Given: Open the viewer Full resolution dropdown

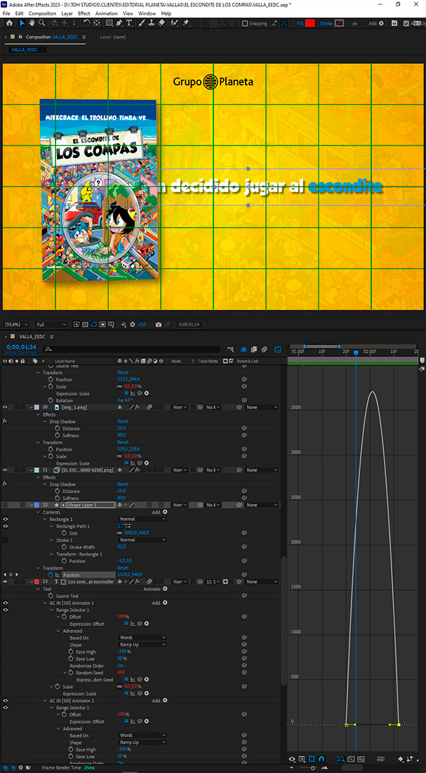Looking at the screenshot, I should pyautogui.click(x=51, y=325).
